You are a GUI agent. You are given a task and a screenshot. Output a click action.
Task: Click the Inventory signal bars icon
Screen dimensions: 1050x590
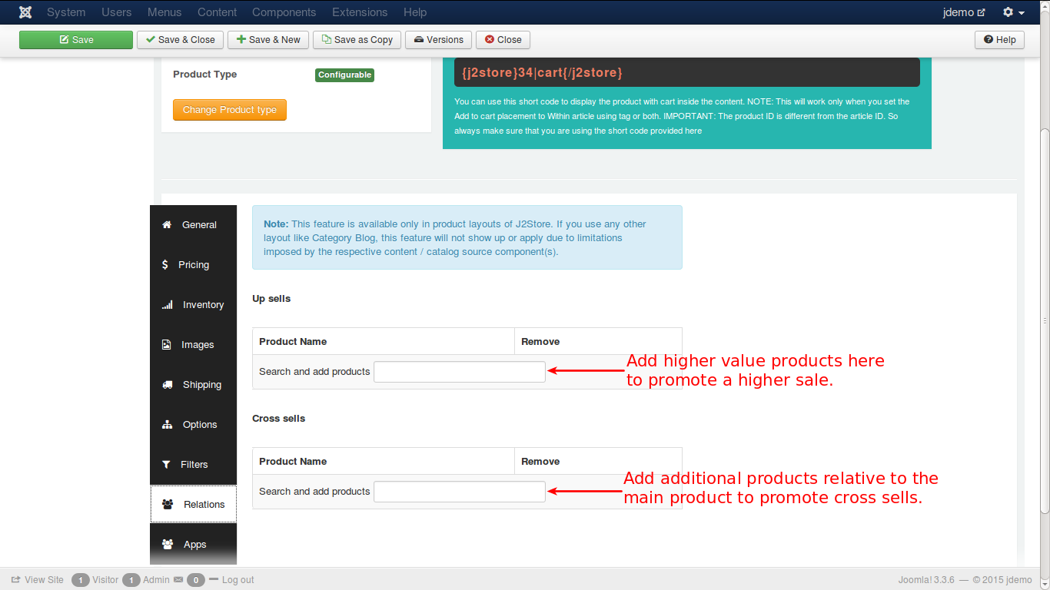point(167,305)
